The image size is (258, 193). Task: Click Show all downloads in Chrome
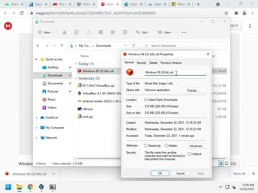tap(239, 174)
